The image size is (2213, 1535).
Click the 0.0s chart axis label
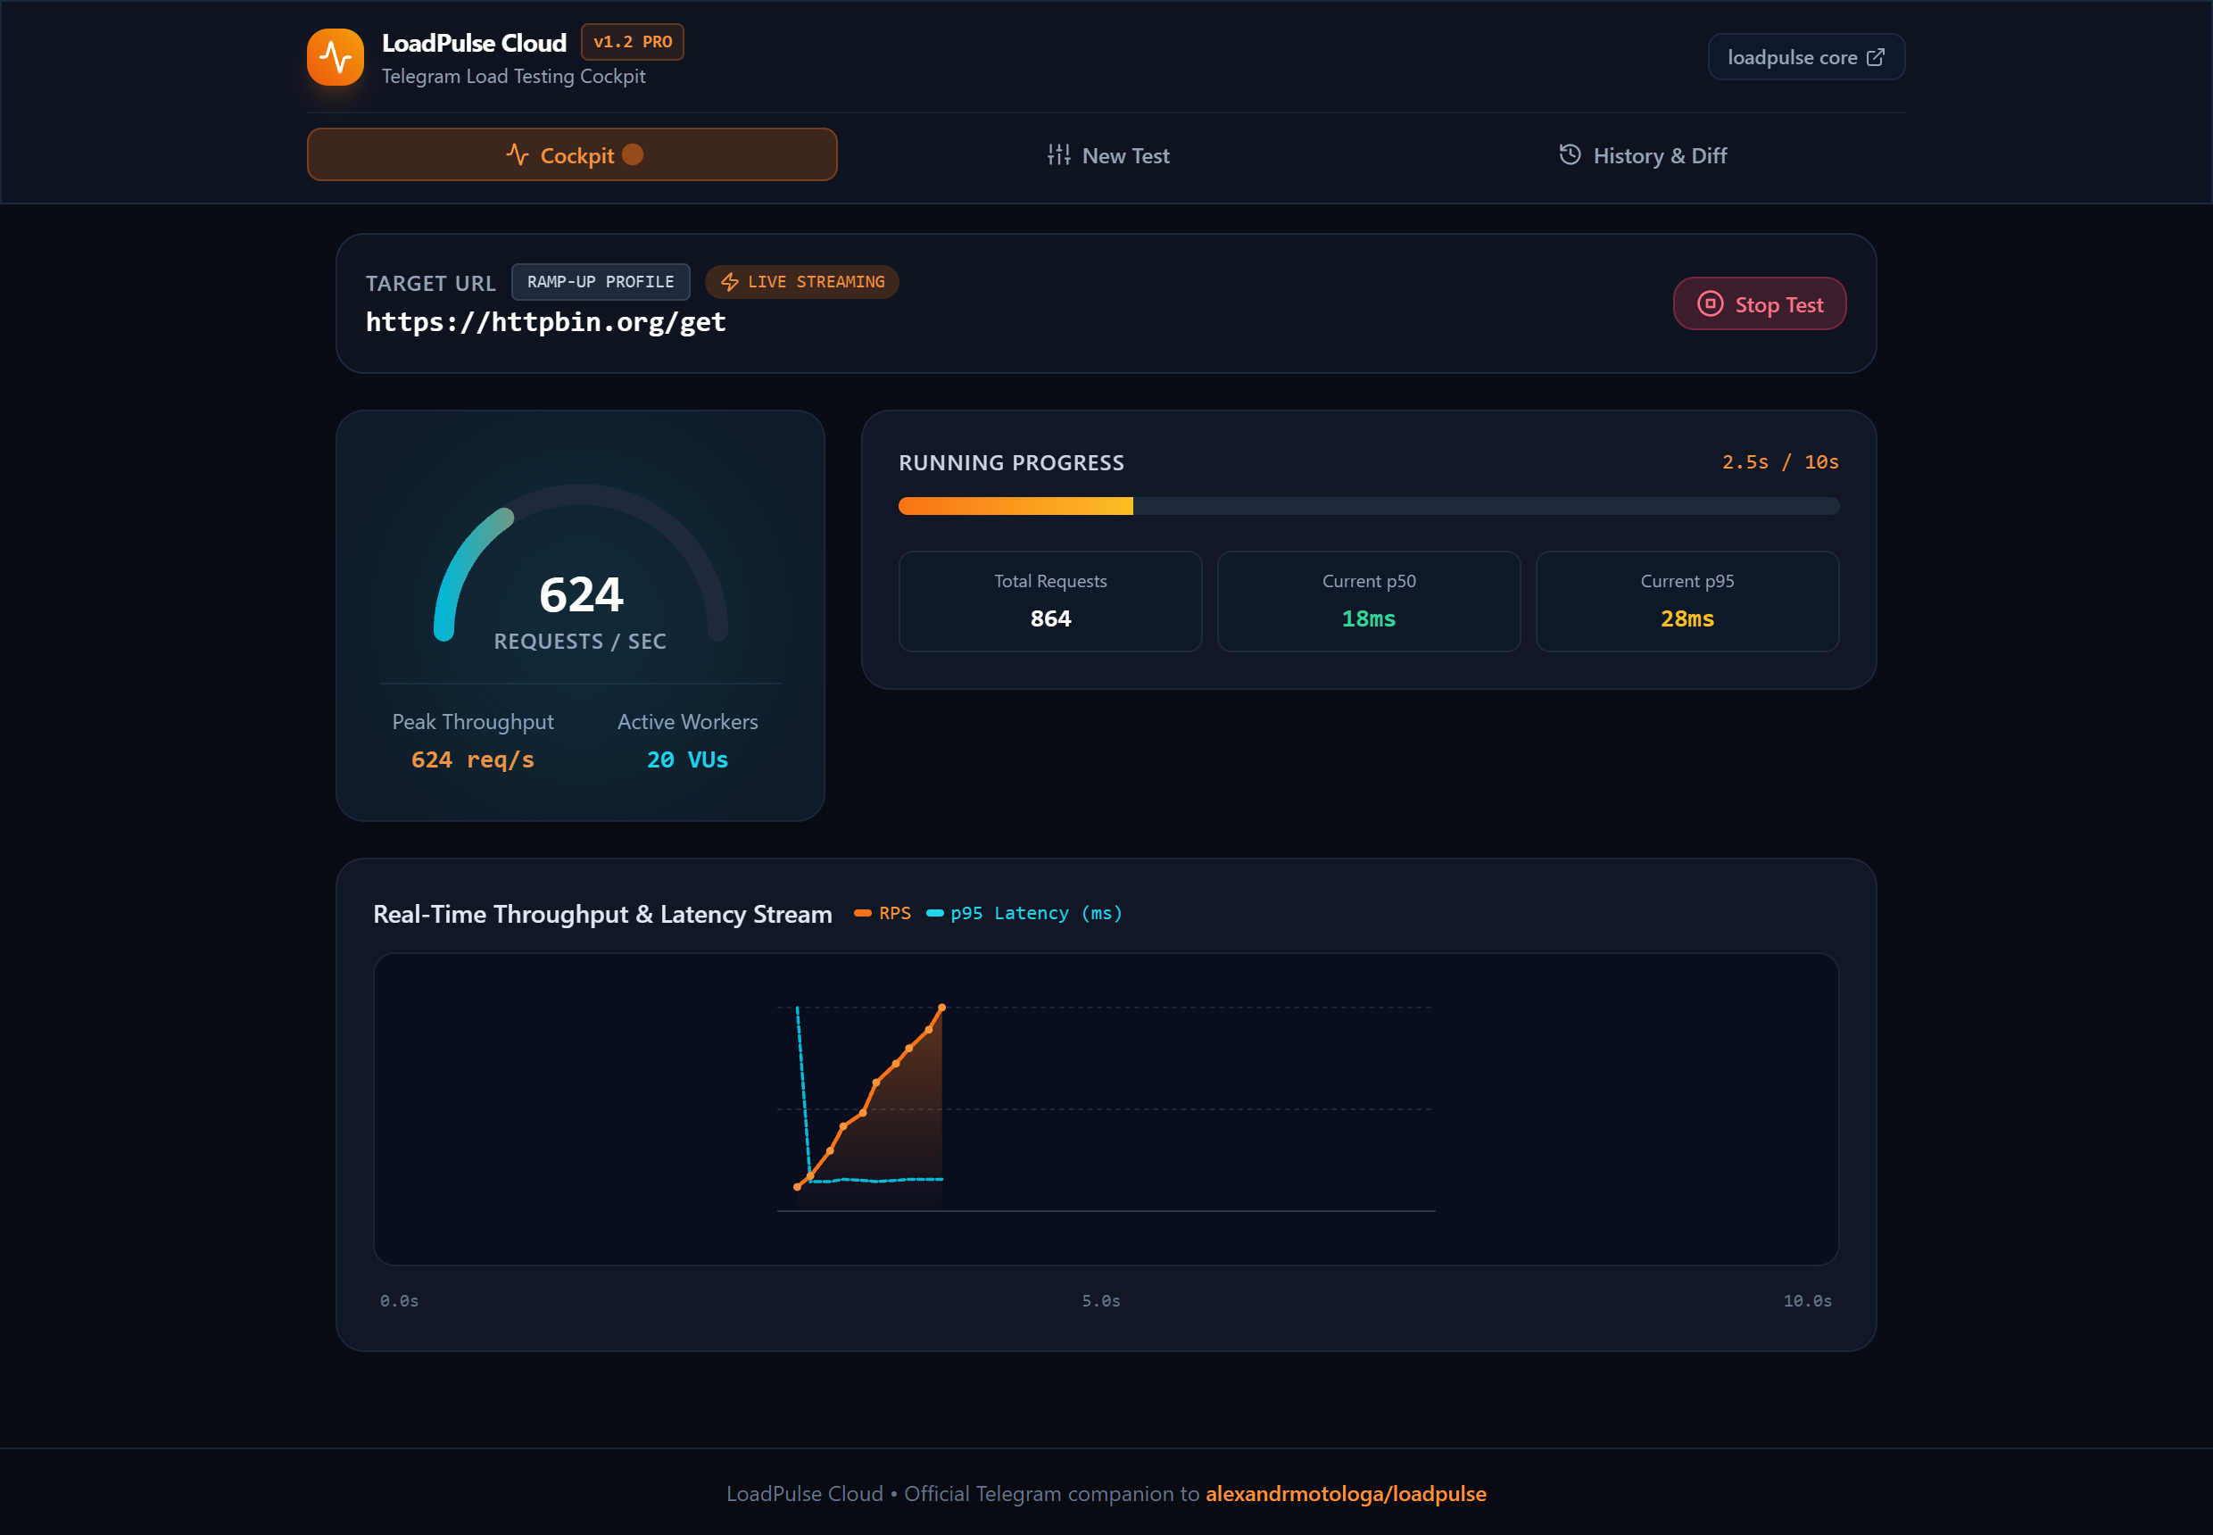tap(399, 1301)
